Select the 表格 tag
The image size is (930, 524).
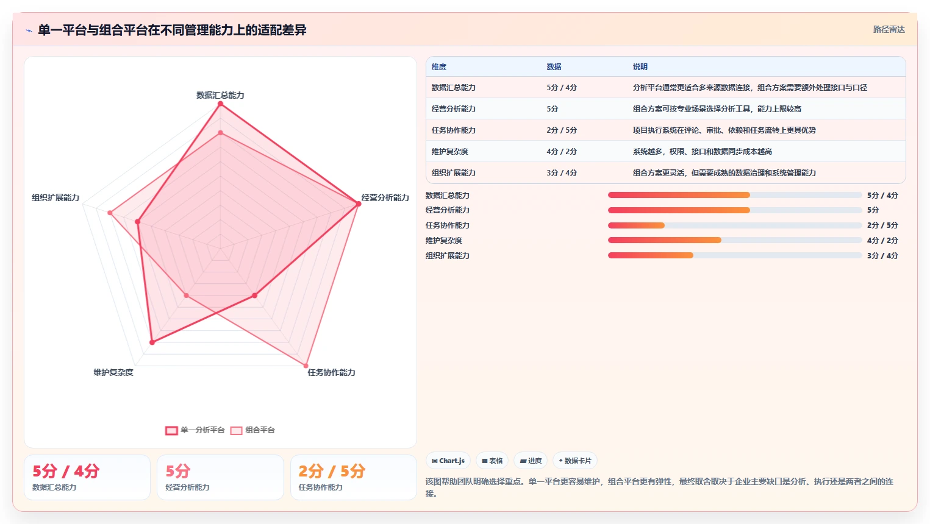[x=492, y=461]
